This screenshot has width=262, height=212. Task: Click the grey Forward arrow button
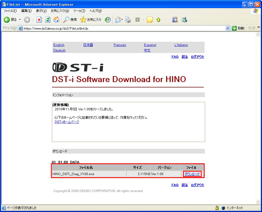pyautogui.click(x=27, y=20)
